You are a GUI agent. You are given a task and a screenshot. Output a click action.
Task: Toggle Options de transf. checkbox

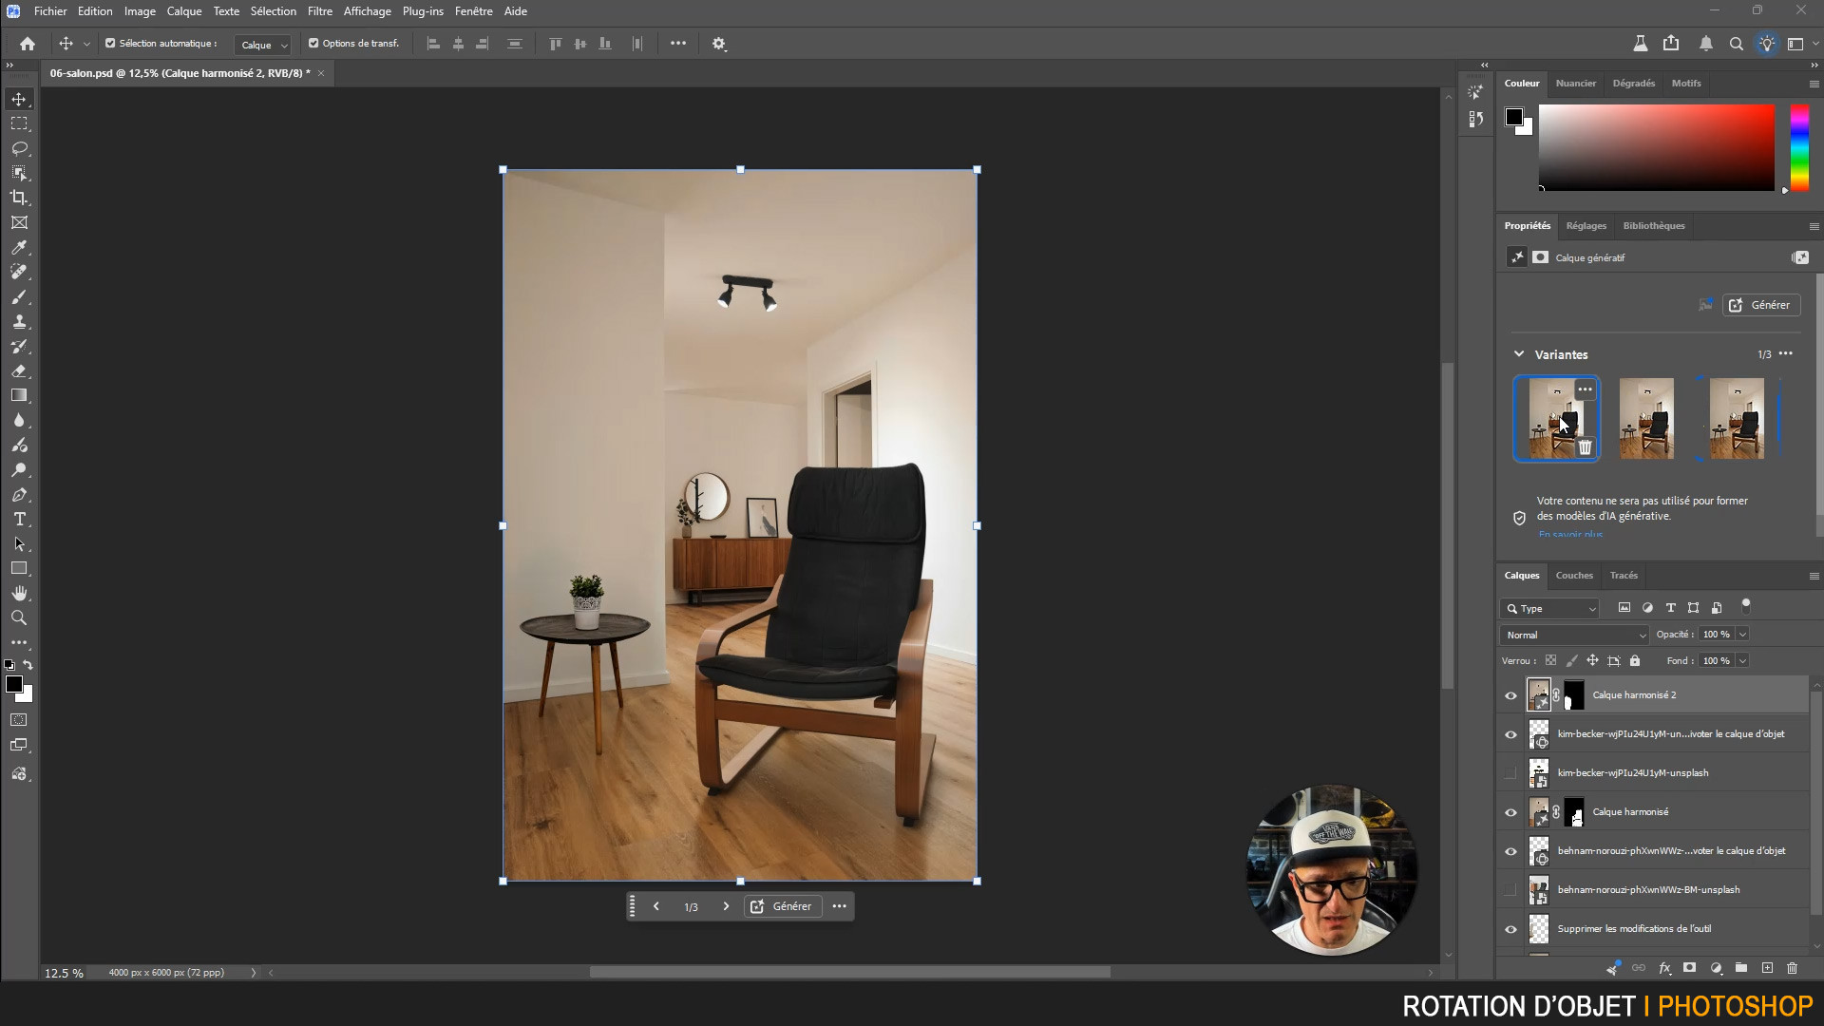313,44
